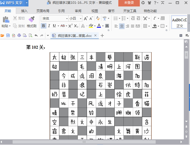Open the WPS application menu arrow

point(27,3)
